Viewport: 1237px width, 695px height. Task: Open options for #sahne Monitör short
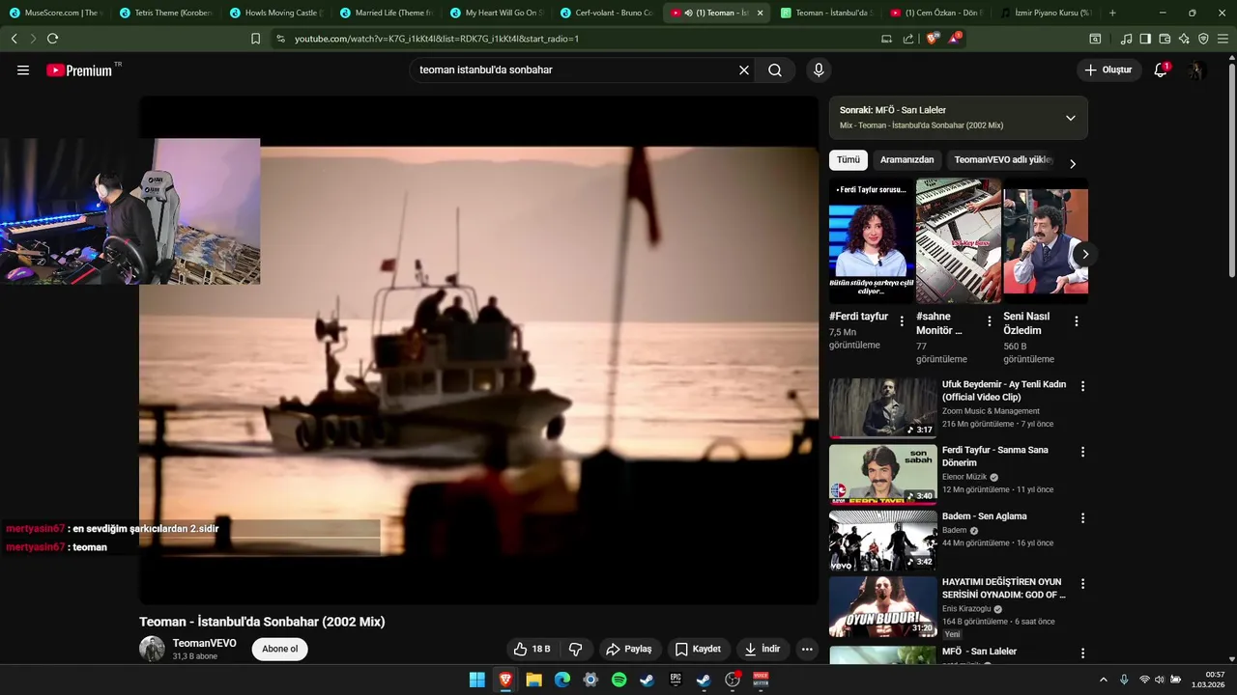coord(989,321)
